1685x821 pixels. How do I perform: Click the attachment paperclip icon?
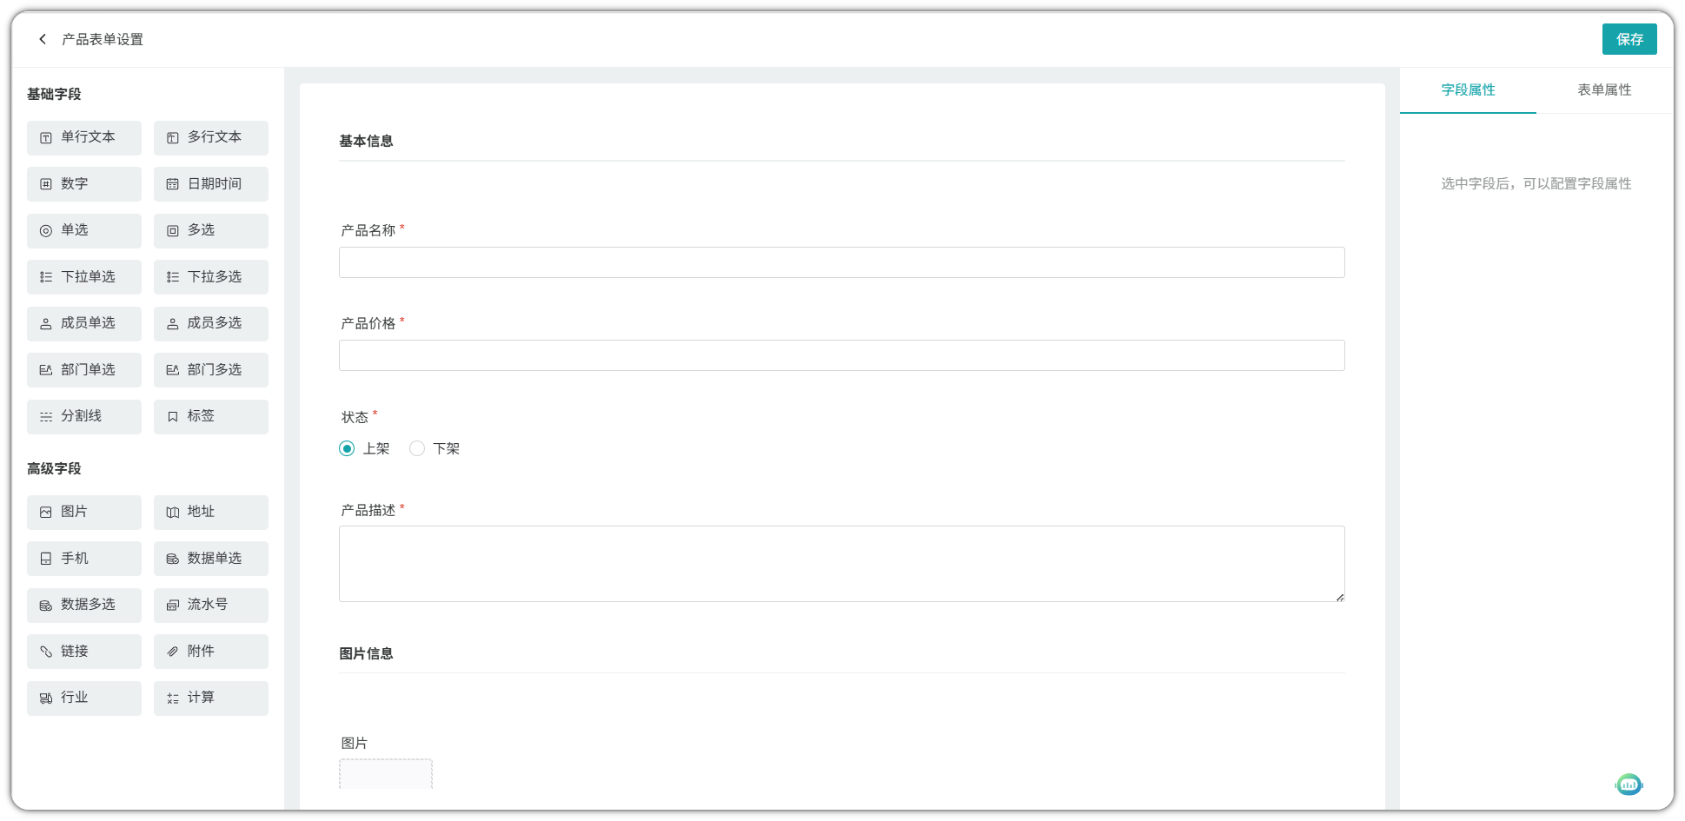click(x=173, y=652)
